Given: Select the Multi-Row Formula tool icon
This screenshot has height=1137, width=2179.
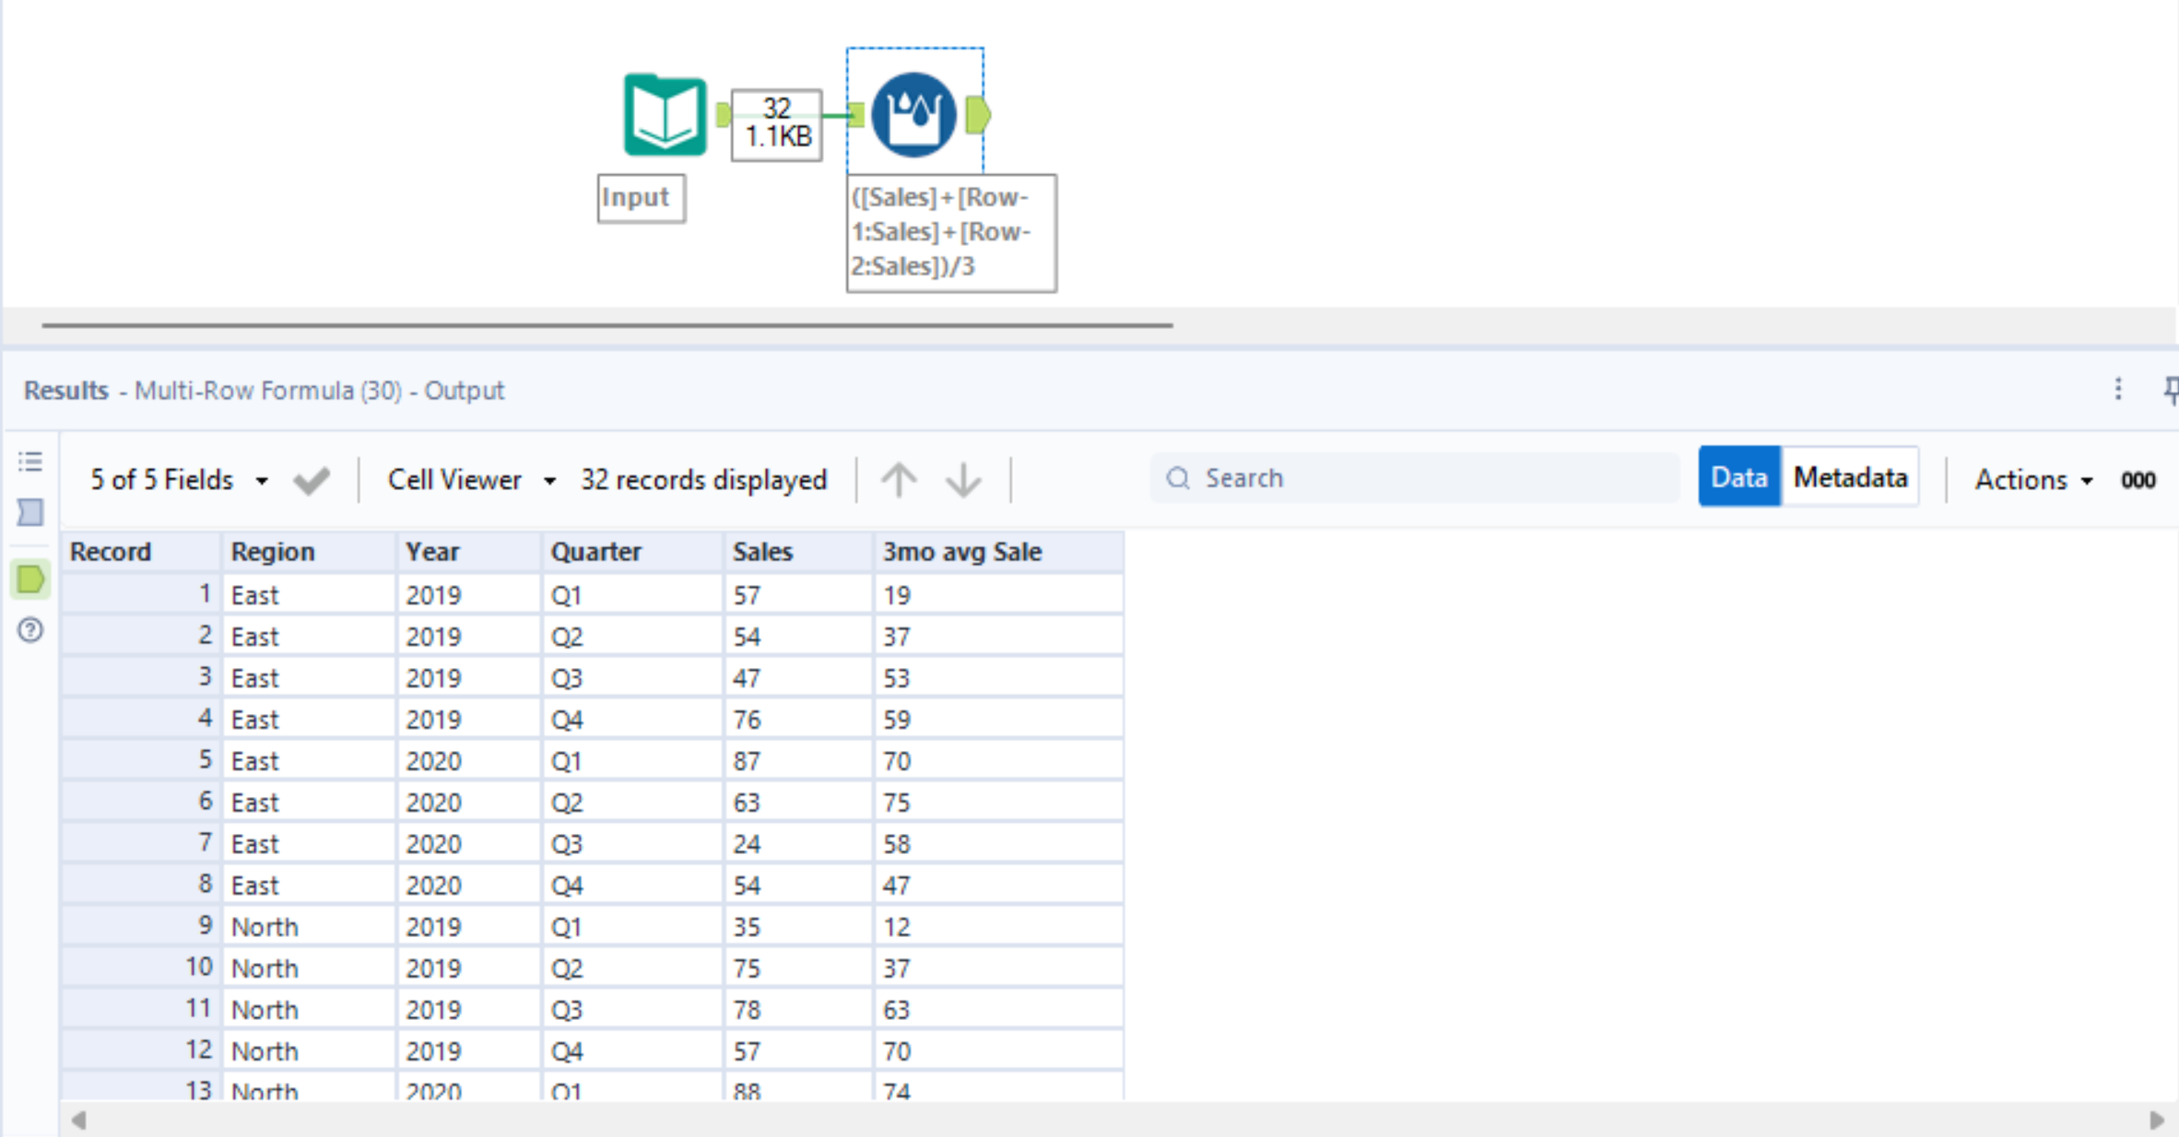Looking at the screenshot, I should (913, 115).
